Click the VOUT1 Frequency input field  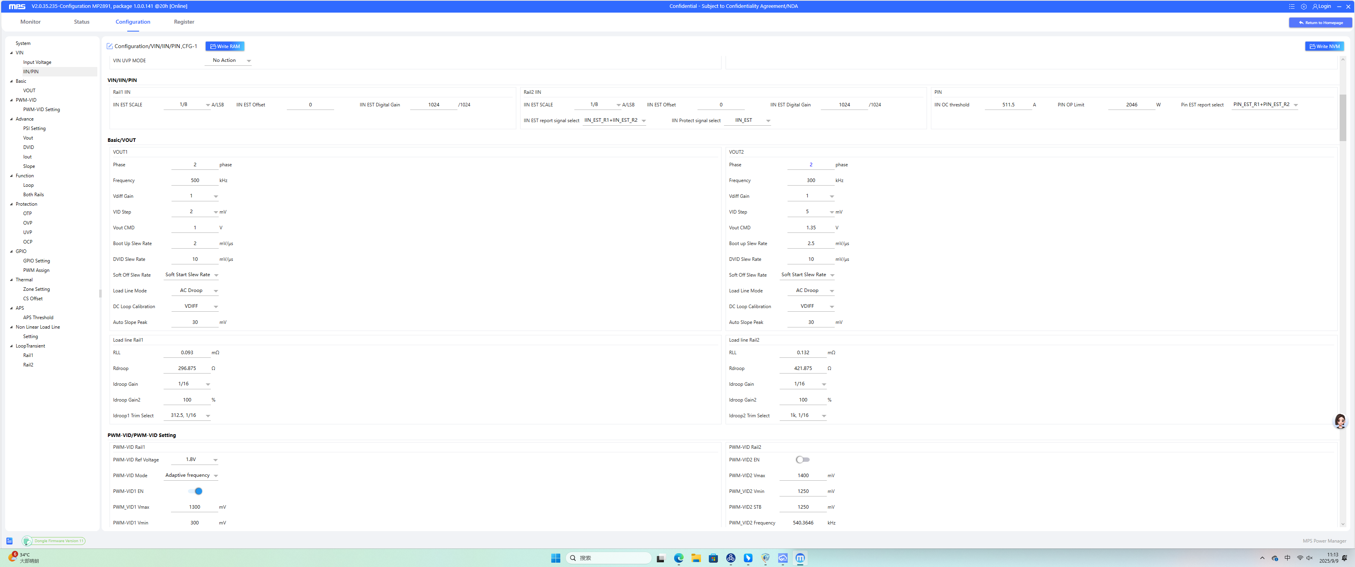coord(195,180)
